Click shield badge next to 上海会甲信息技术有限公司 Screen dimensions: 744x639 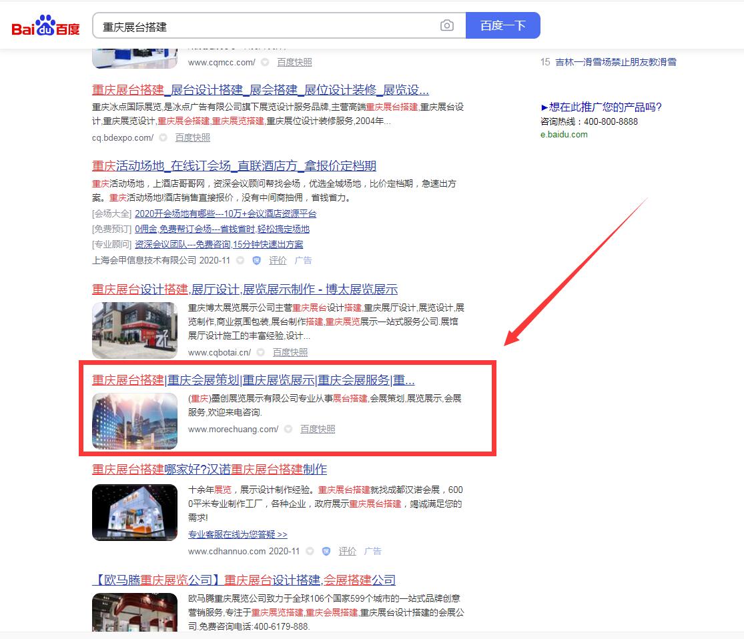(257, 261)
